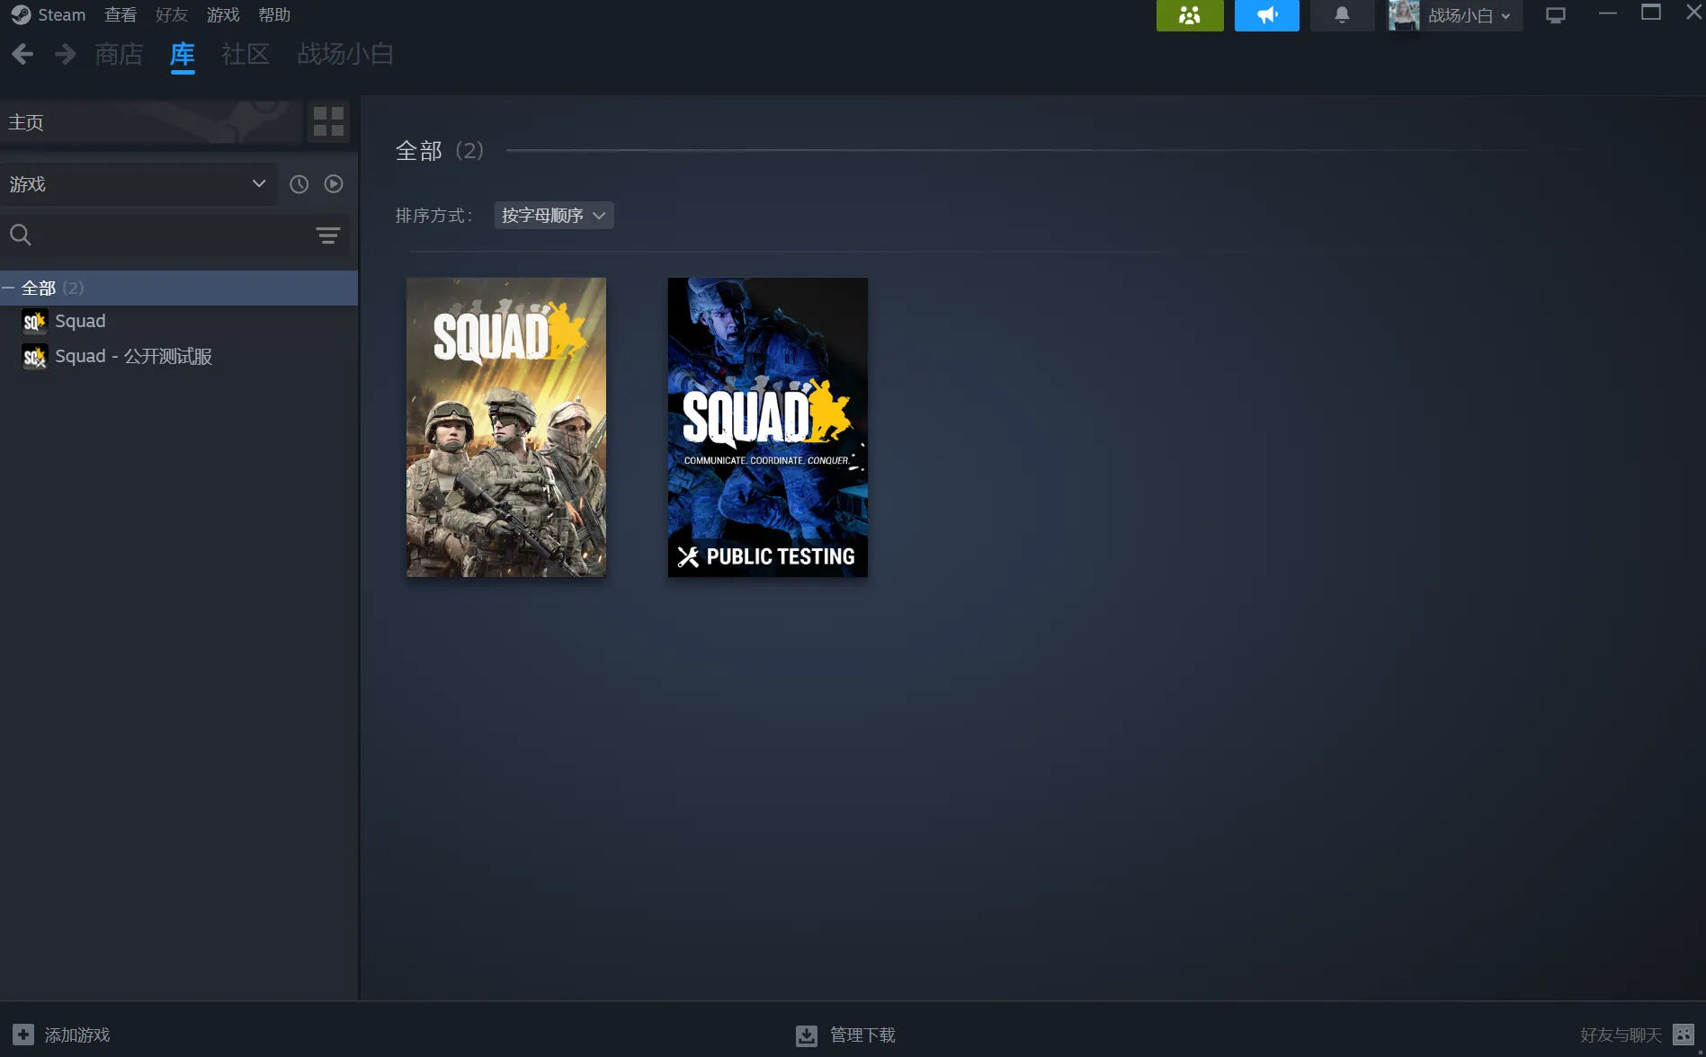Close the Steam window

[x=1693, y=13]
